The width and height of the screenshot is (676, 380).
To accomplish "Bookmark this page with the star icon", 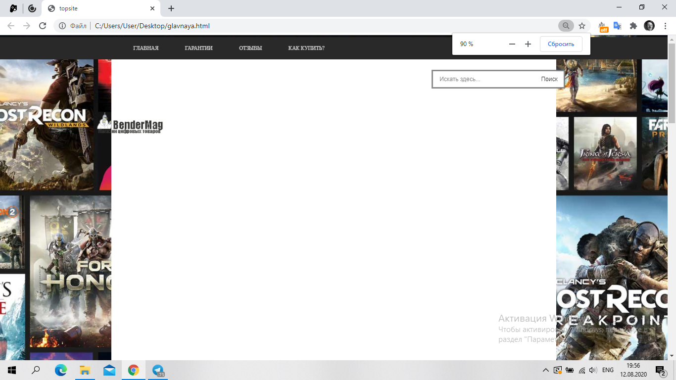I will [582, 26].
